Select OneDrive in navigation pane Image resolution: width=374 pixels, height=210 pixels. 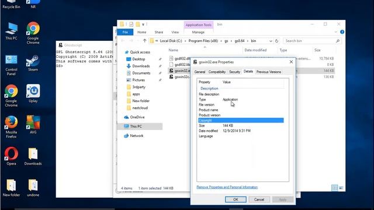(137, 117)
